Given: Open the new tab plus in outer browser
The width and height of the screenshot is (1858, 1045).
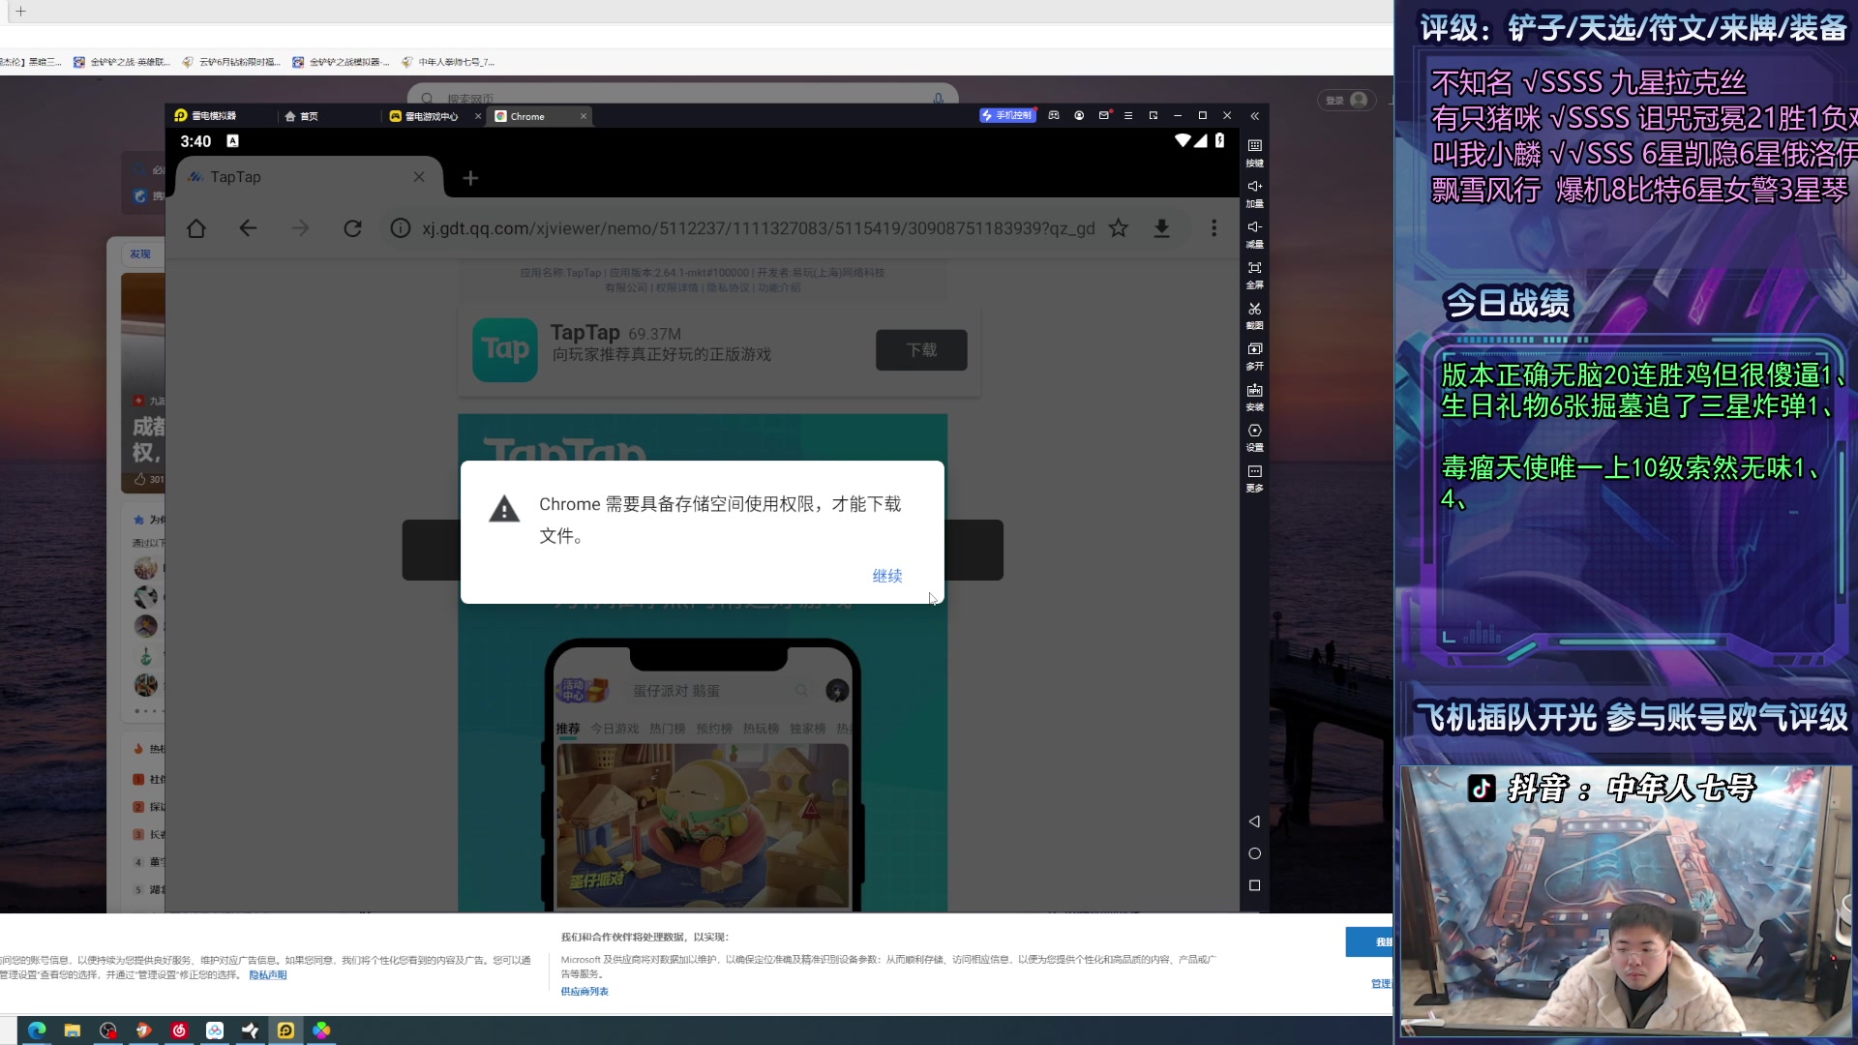Looking at the screenshot, I should [x=20, y=12].
